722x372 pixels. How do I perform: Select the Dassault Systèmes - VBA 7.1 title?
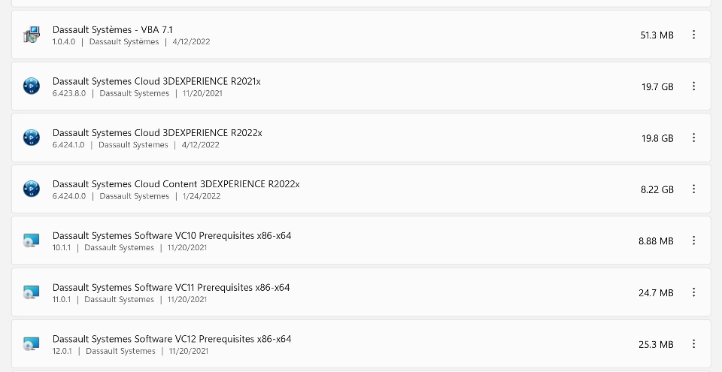113,29
